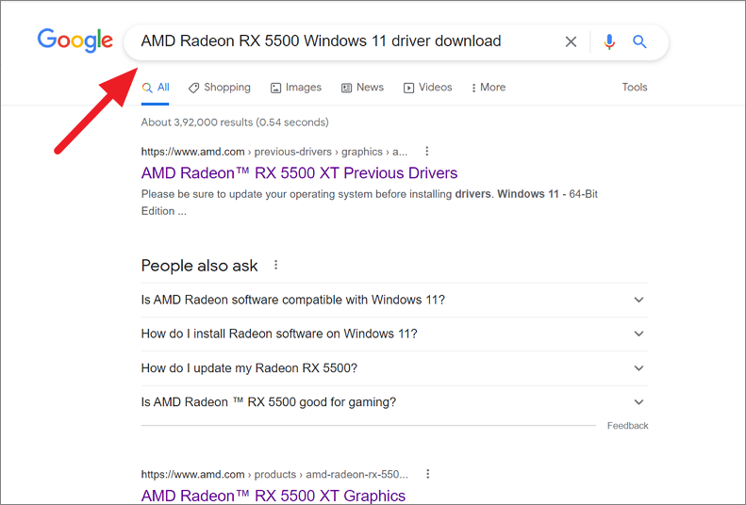Open AMD Radeon RX 5500 XT Previous Drivers link
746x505 pixels.
[299, 173]
